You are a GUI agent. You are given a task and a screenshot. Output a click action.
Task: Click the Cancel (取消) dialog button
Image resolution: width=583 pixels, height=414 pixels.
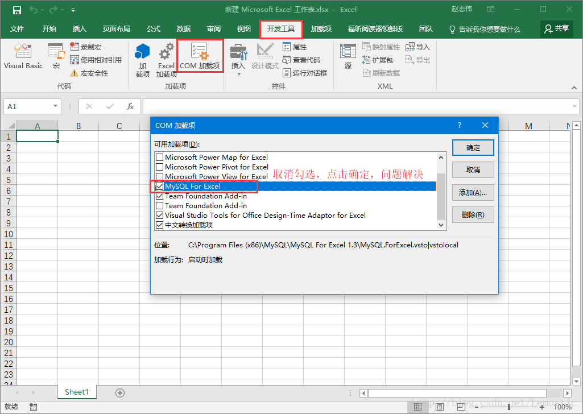tap(473, 170)
